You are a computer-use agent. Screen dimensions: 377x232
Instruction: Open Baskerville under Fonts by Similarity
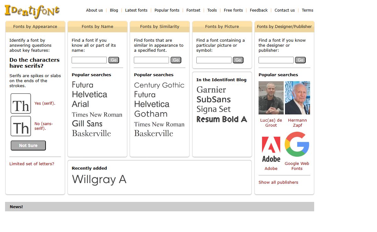click(154, 133)
